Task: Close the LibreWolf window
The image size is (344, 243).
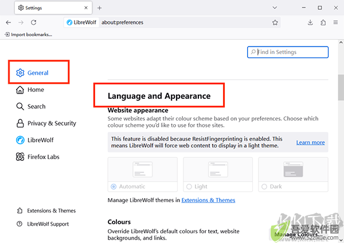Action: pos(335,7)
